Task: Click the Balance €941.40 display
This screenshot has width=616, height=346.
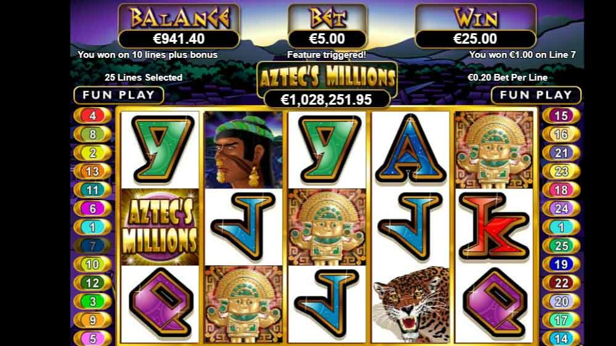Action: (179, 39)
